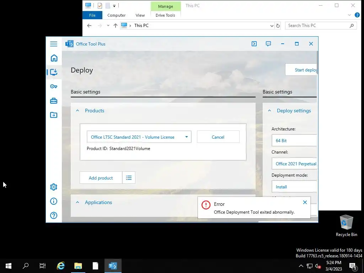Expand the ribbon chevron in This PC
364x273 pixels.
tap(349, 15)
